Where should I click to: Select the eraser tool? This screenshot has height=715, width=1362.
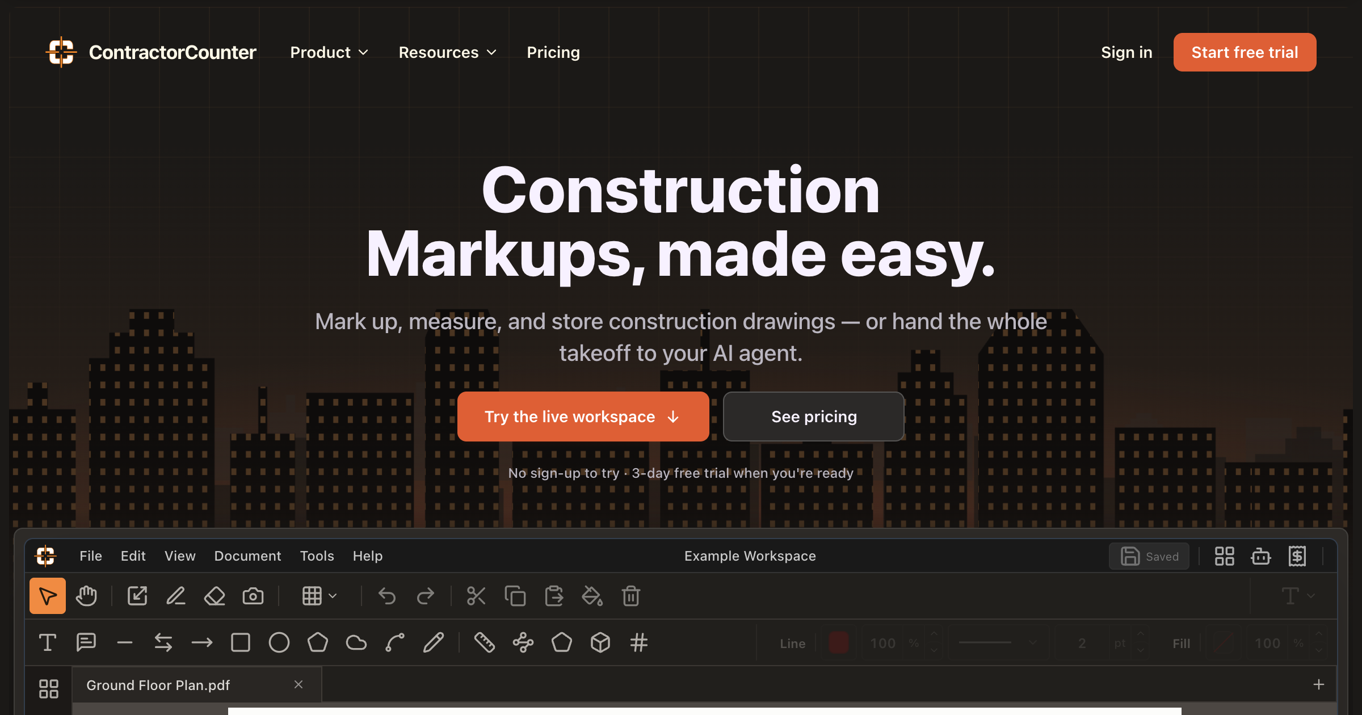click(x=215, y=596)
